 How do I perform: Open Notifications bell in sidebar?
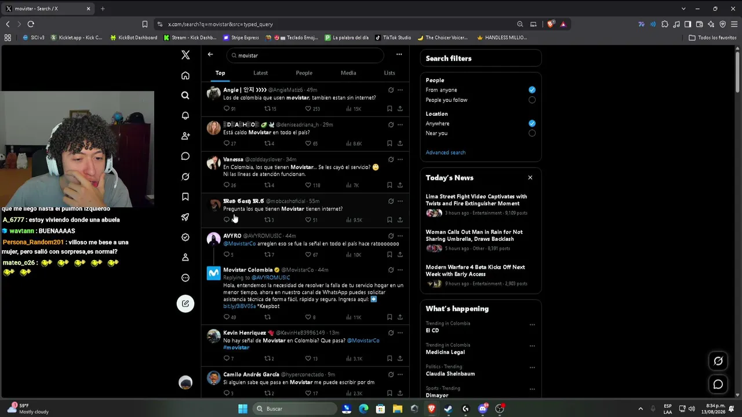tap(185, 116)
